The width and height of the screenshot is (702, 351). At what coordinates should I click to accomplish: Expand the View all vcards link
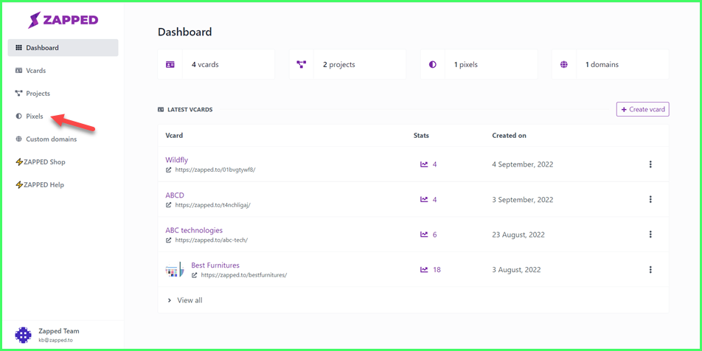click(x=184, y=300)
